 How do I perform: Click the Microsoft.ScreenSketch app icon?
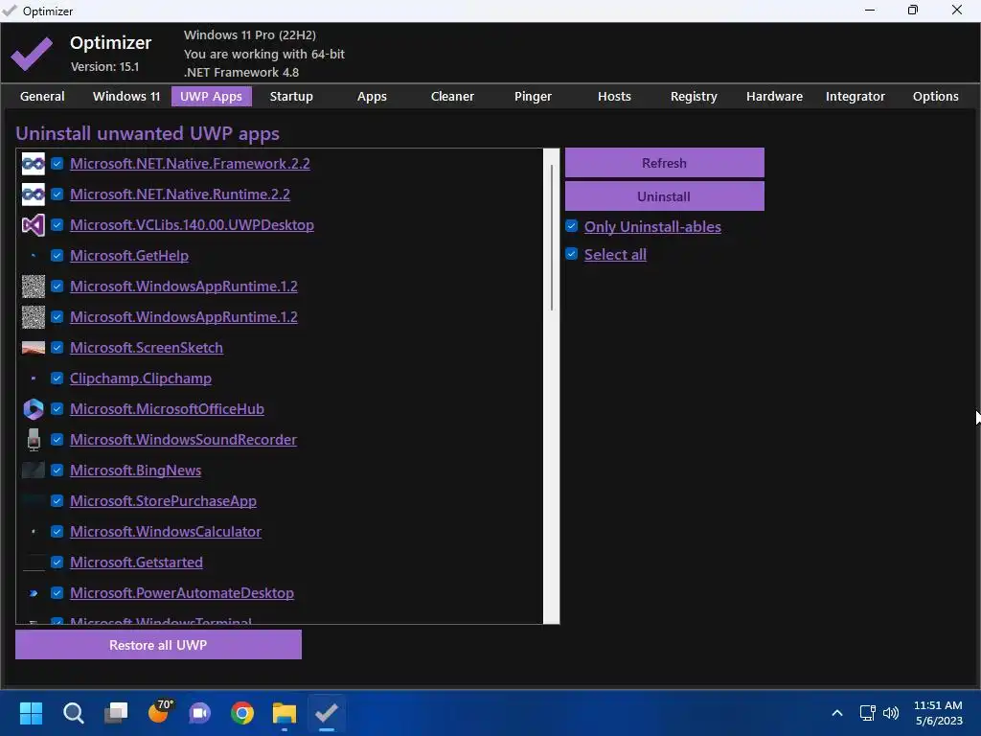point(34,348)
